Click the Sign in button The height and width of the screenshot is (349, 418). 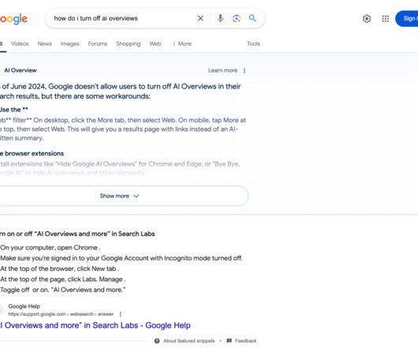(407, 19)
